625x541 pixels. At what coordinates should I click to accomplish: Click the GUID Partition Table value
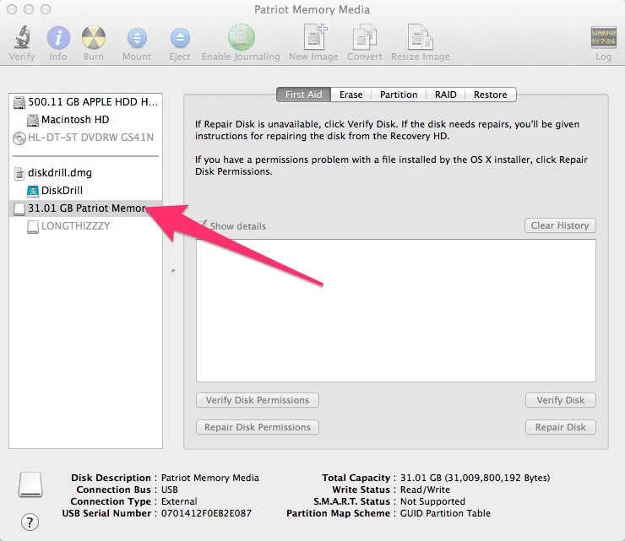tap(445, 513)
